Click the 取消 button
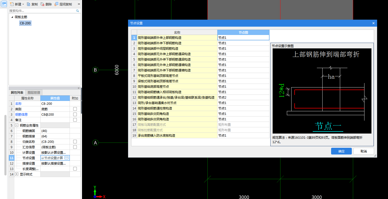 click(x=363, y=151)
